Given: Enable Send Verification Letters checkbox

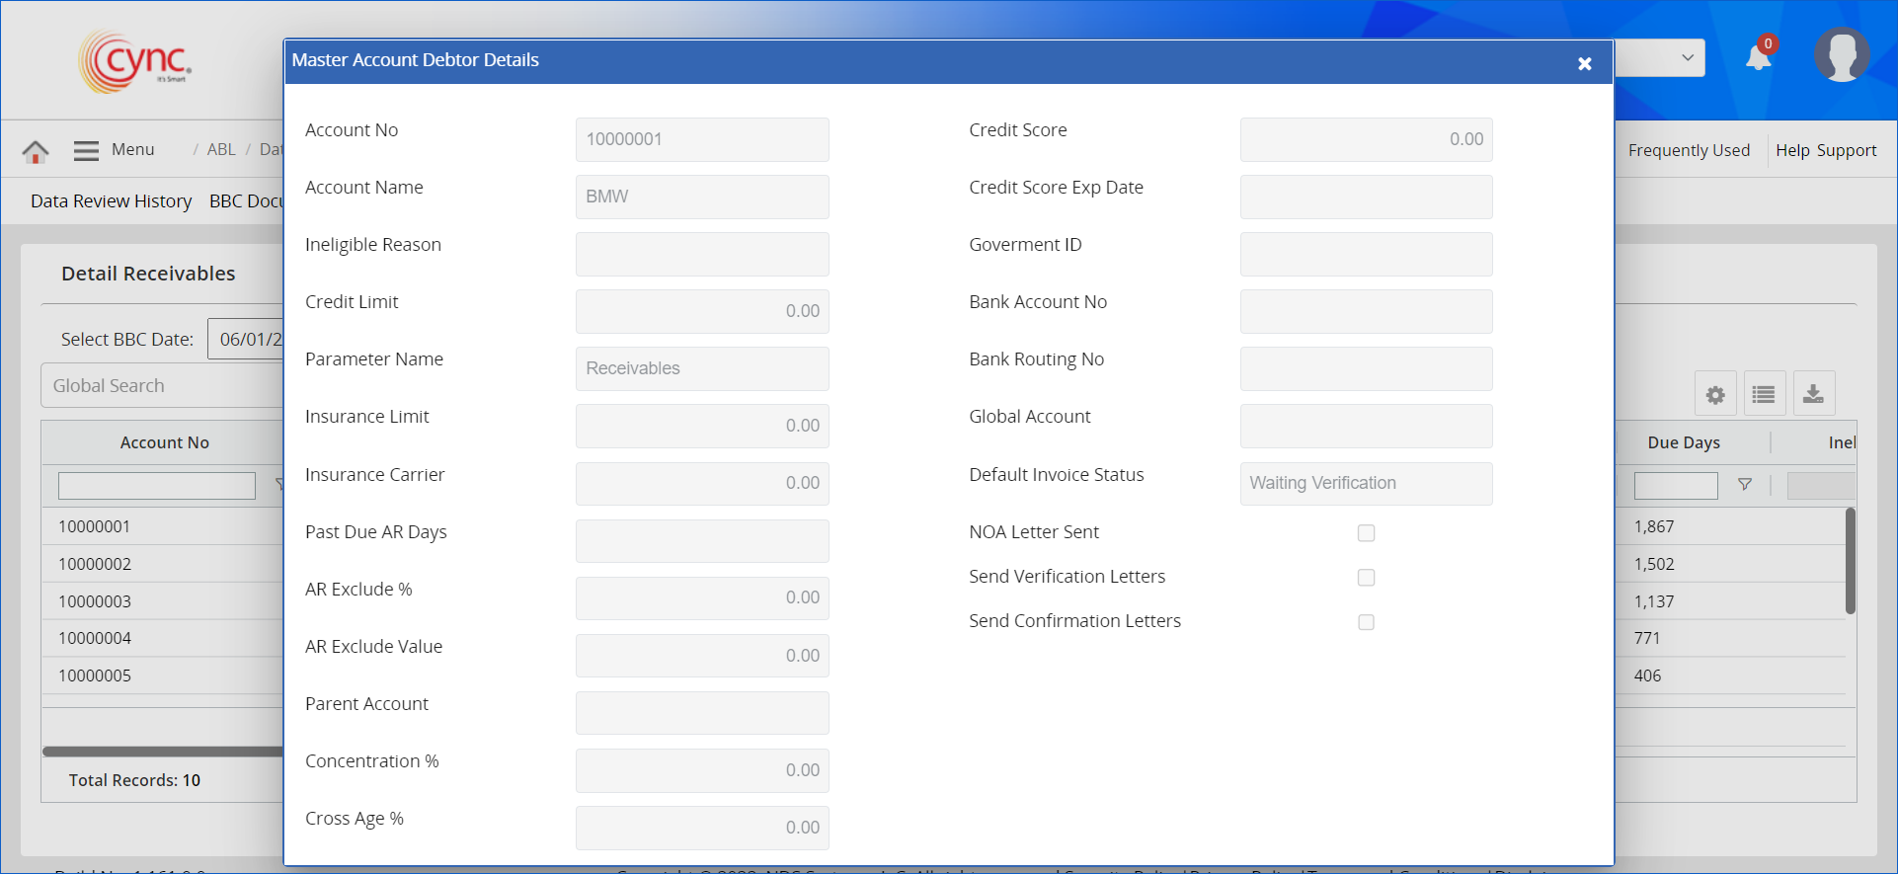Looking at the screenshot, I should pyautogui.click(x=1366, y=578).
